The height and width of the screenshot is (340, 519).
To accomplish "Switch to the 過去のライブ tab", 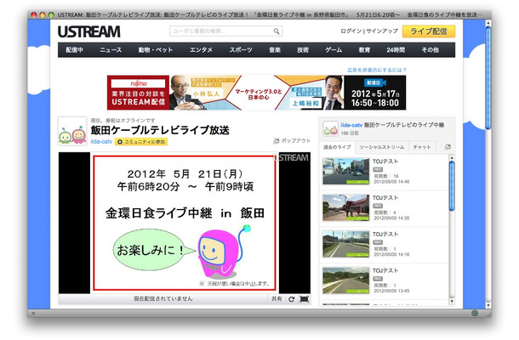I will coord(337,147).
